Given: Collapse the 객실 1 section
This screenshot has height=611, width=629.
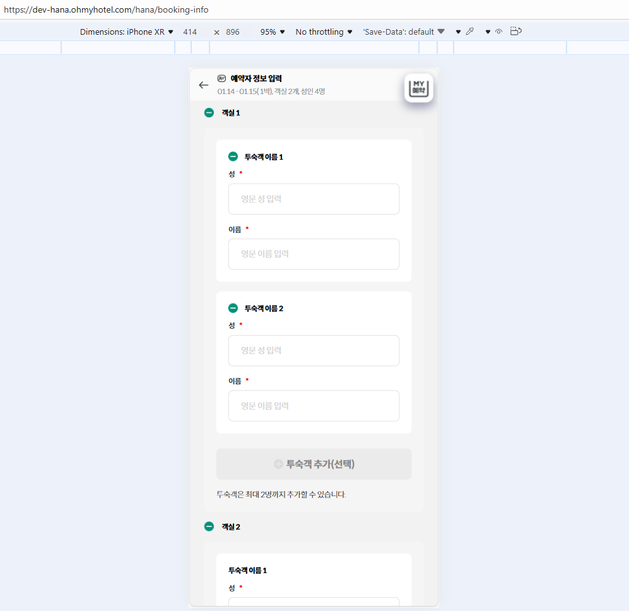Looking at the screenshot, I should 209,113.
